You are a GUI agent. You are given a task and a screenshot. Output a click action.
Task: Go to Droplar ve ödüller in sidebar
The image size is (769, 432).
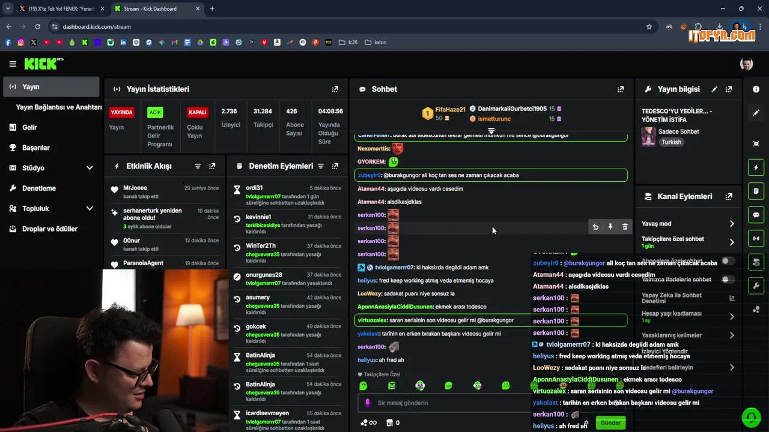51,229
